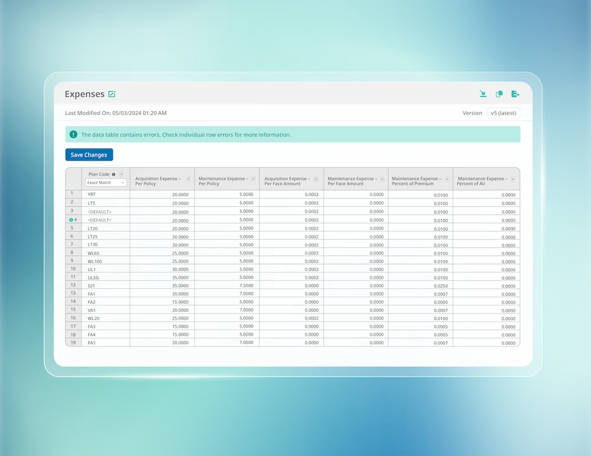This screenshot has width=591, height=456.
Task: Select the 0.0250 percent of premium cell for GI1
Action: [421, 286]
